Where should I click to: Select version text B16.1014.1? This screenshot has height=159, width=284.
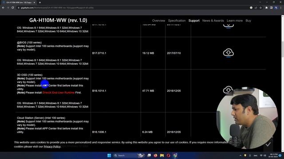99,91
